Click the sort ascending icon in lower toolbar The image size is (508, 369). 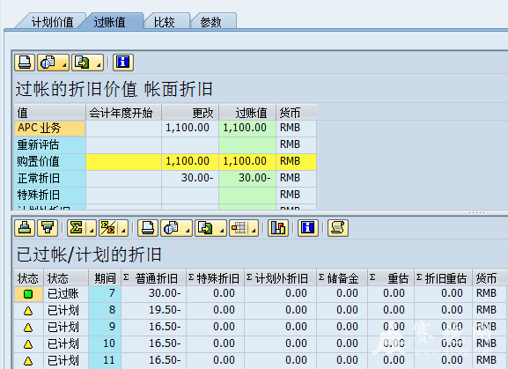click(25, 228)
